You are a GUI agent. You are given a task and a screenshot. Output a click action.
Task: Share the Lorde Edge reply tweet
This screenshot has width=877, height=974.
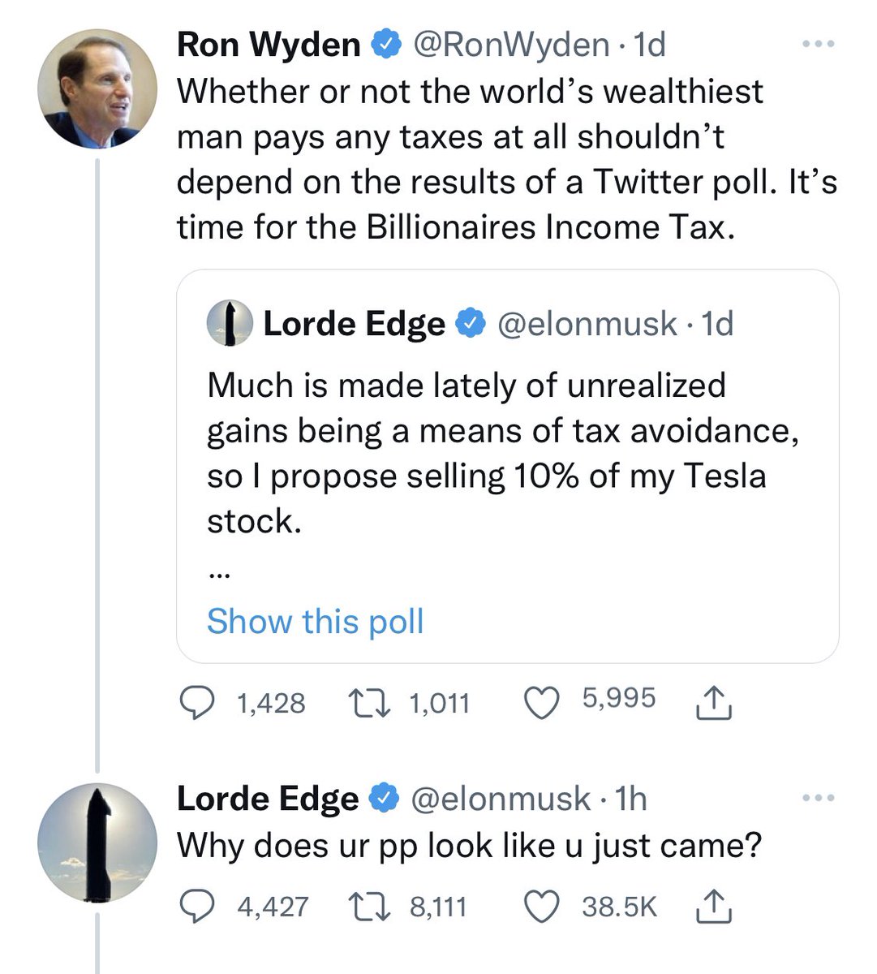pos(714,906)
